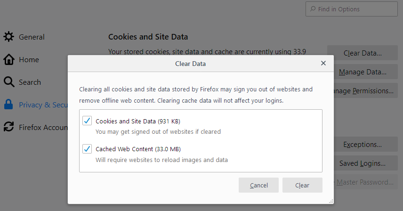The height and width of the screenshot is (211, 403).
Task: Close the Clear Data dialog with X
Action: pos(323,63)
